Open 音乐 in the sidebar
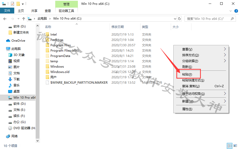The width and height of the screenshot is (239, 149). (x=17, y=85)
